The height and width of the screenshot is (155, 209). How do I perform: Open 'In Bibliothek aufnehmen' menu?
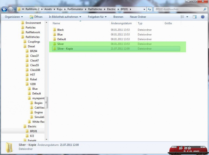coord(65,17)
